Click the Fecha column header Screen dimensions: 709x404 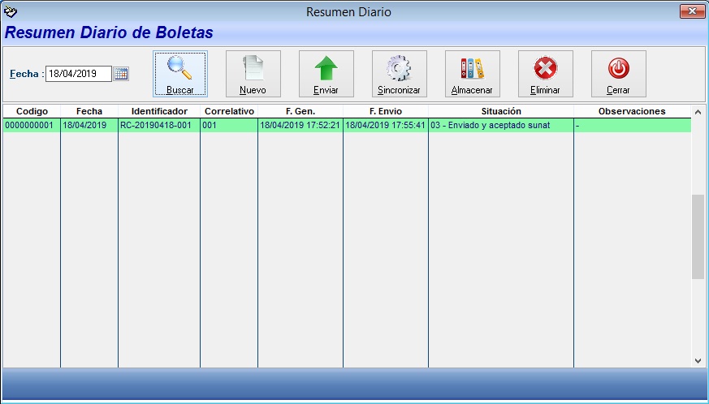[89, 111]
